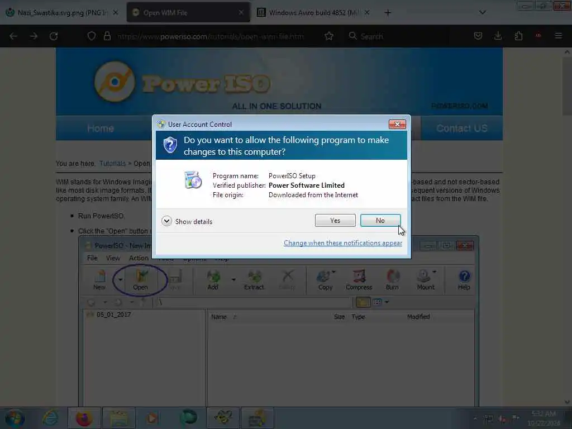Open tracking protection shield in address bar
572x429 pixels.
click(x=92, y=36)
